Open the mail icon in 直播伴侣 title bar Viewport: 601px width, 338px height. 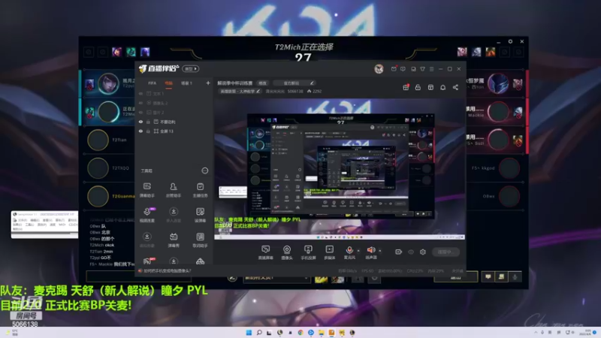point(394,69)
